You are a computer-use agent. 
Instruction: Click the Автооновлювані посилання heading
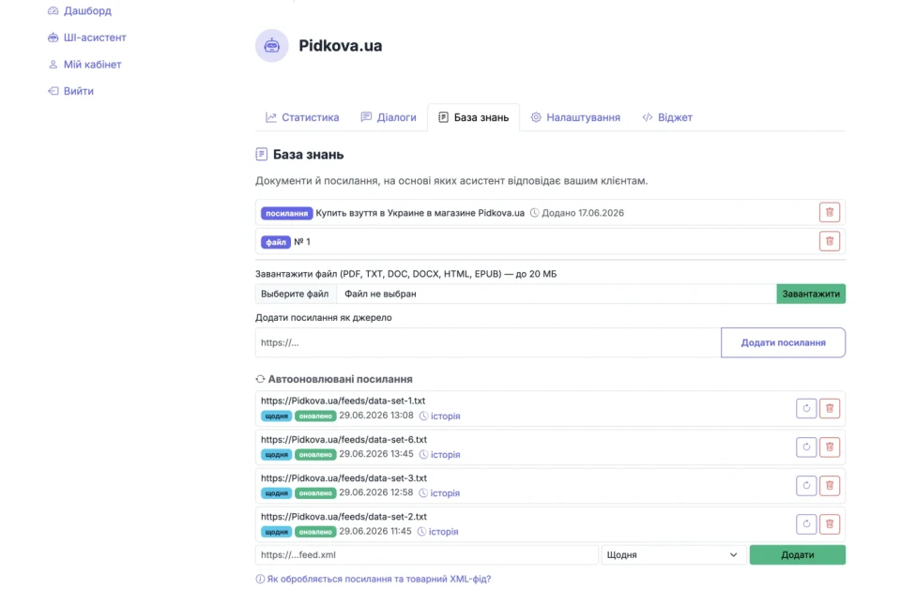pyautogui.click(x=340, y=380)
